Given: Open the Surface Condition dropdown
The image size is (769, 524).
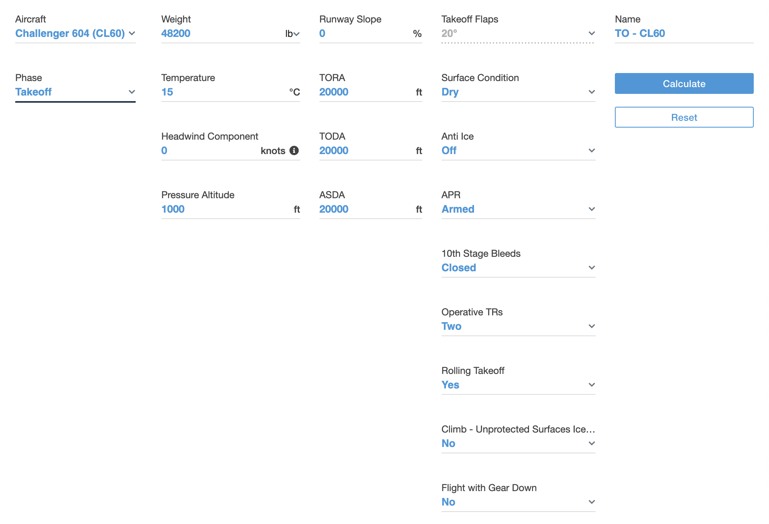Looking at the screenshot, I should pyautogui.click(x=518, y=92).
